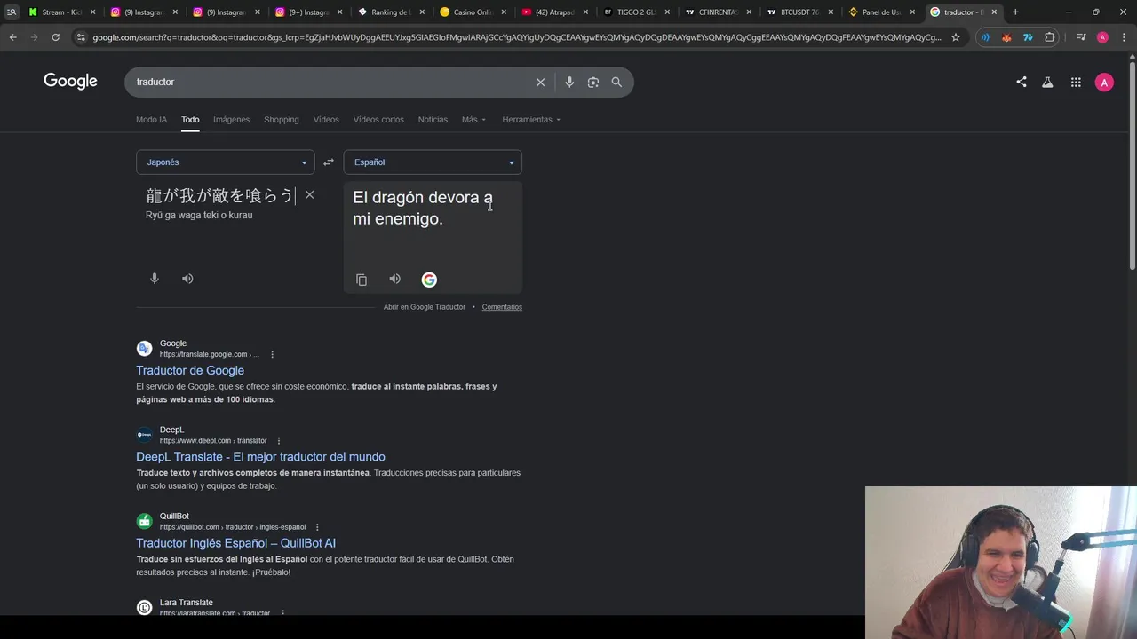The width and height of the screenshot is (1137, 639).
Task: Click Abrir en Google Traductor
Action: (425, 307)
